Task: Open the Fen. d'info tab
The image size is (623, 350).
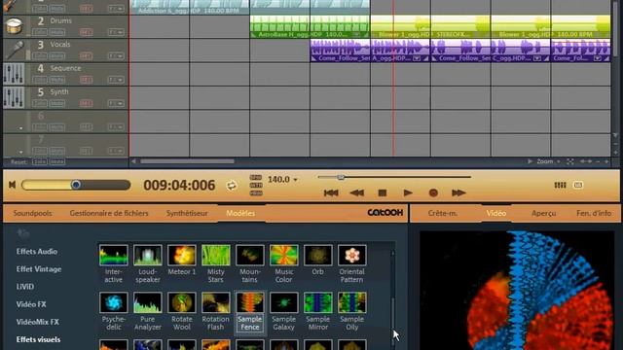Action: (x=594, y=213)
